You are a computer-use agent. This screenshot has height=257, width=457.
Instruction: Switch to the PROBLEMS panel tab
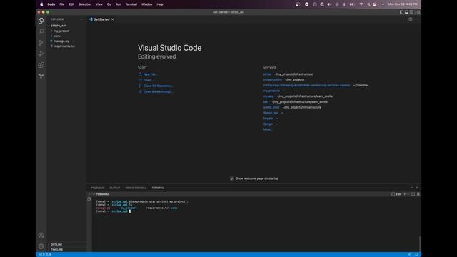pyautogui.click(x=98, y=188)
